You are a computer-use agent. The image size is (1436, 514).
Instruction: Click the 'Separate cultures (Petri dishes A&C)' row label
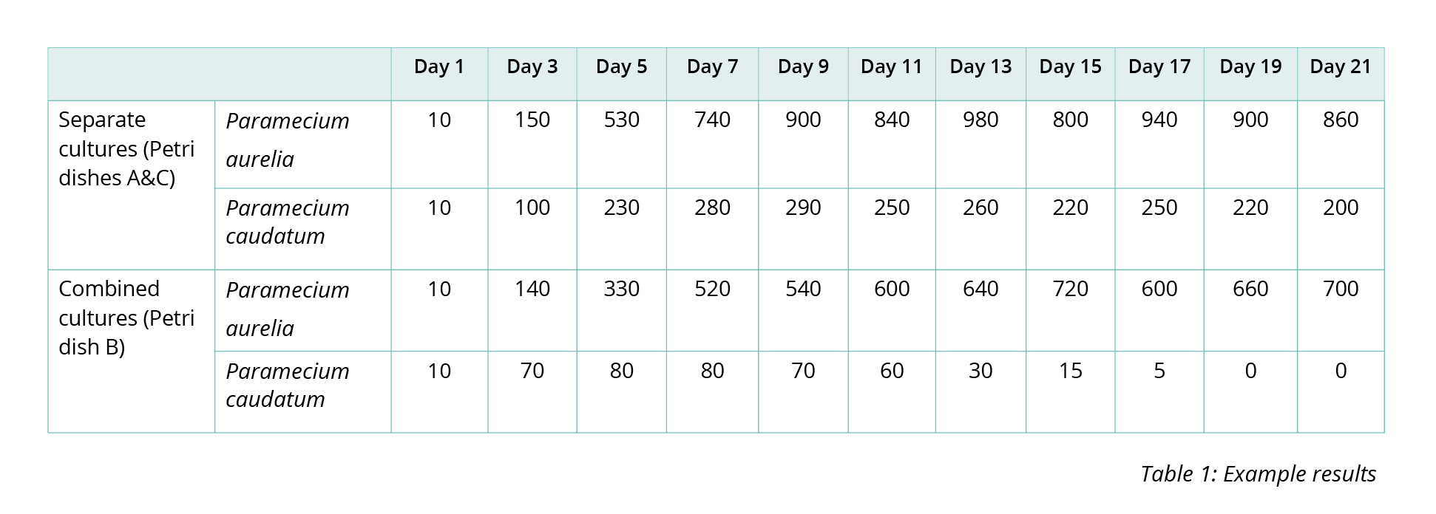pos(126,149)
